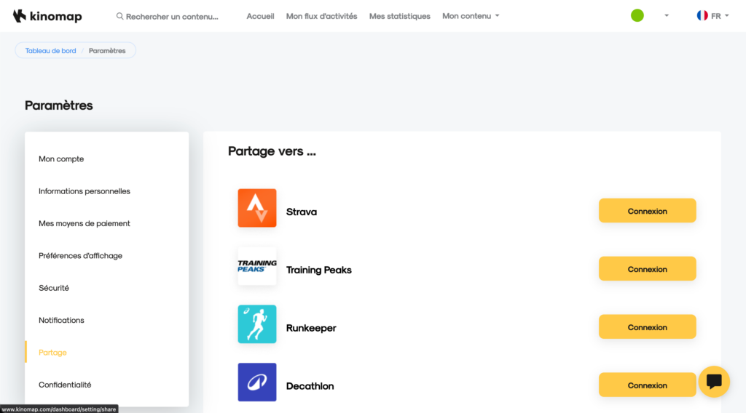
Task: Select Sécurité in settings sidebar
Action: (54, 288)
